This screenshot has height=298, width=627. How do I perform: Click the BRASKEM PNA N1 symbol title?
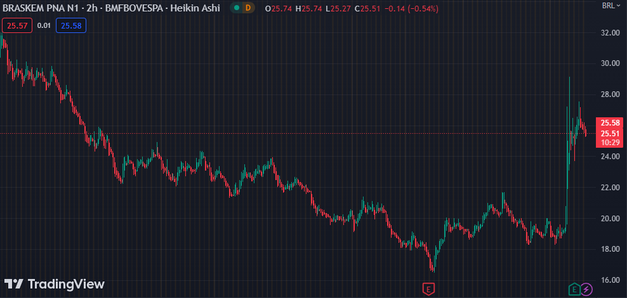click(41, 8)
